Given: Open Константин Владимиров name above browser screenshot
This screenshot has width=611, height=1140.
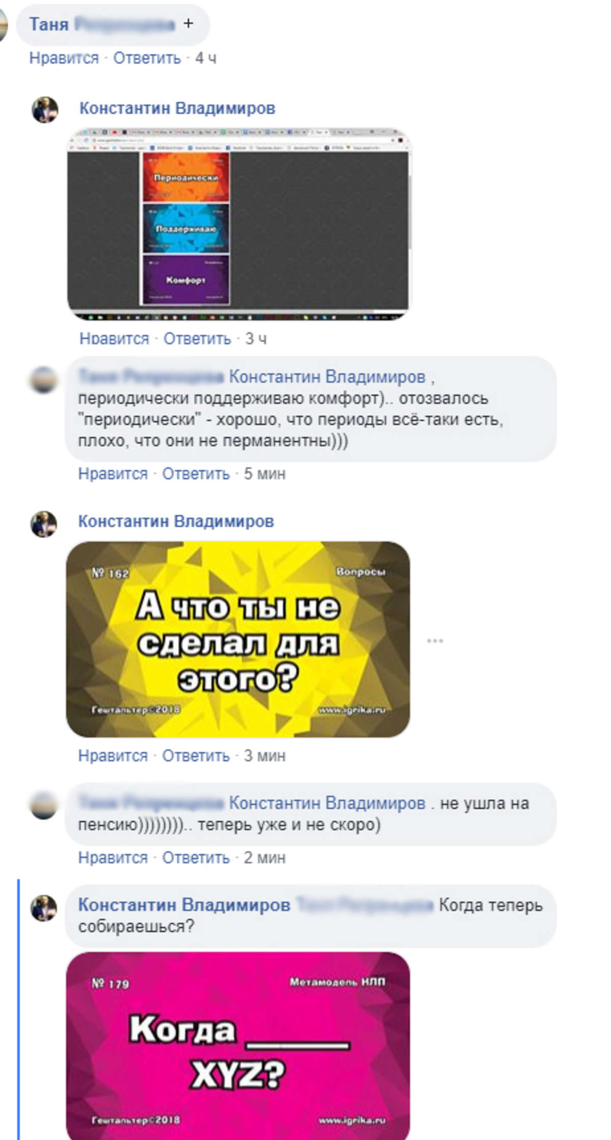Looking at the screenshot, I should 177,108.
